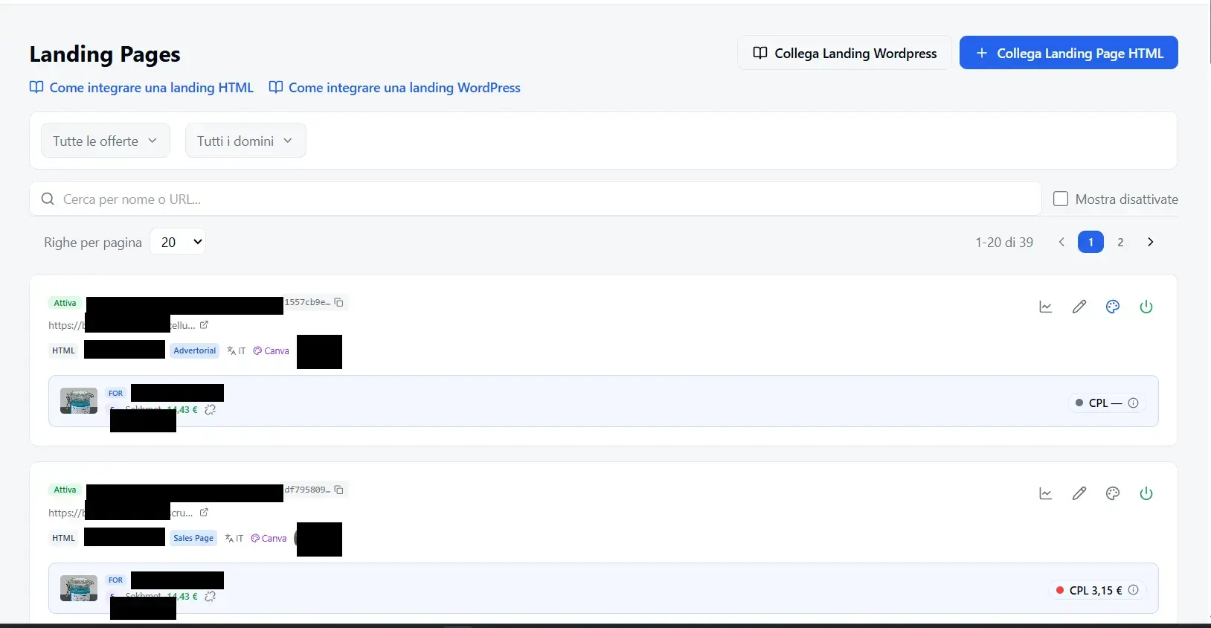This screenshot has height=628, width=1211.
Task: Click IT language tag in Advertorial row
Action: (236, 350)
